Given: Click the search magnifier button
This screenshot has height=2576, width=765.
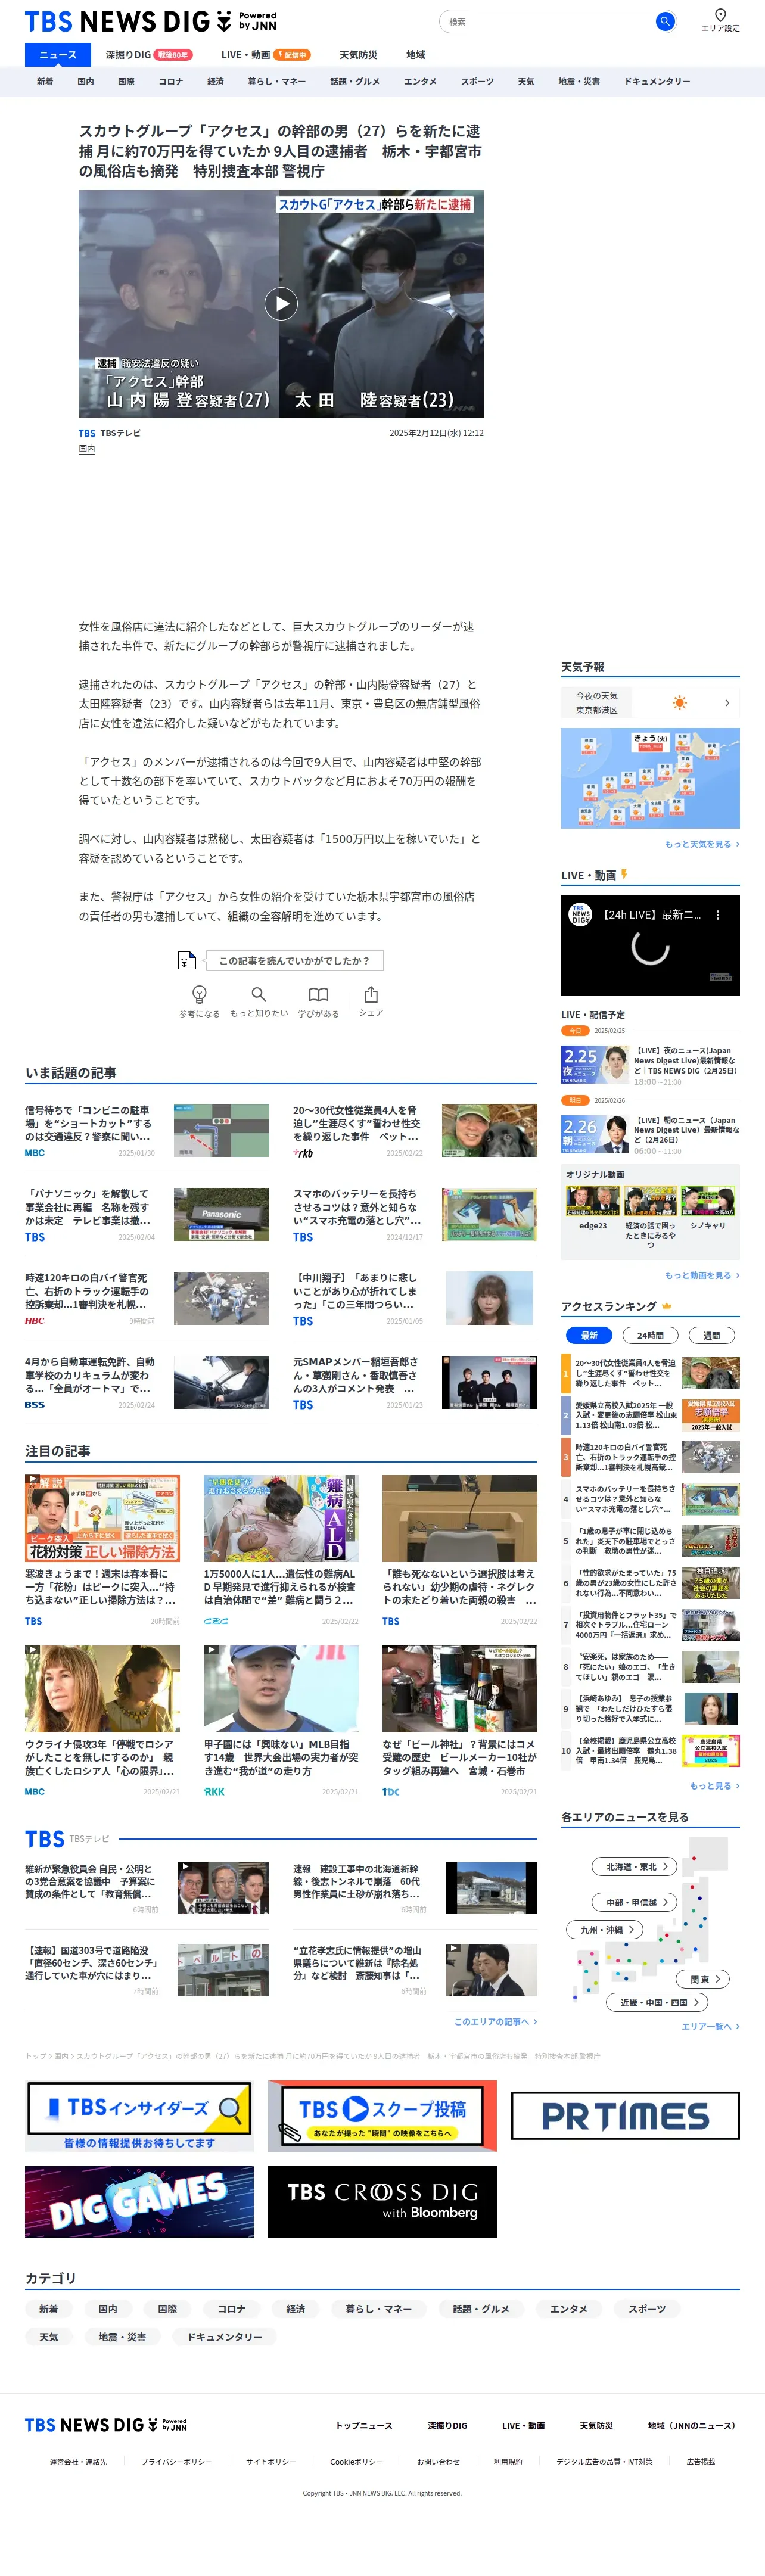Looking at the screenshot, I should 664,21.
